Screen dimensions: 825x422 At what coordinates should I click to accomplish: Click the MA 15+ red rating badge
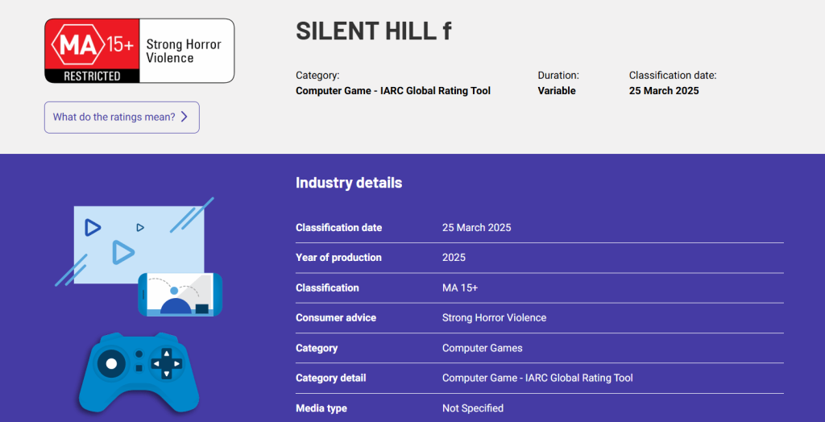coord(91,45)
